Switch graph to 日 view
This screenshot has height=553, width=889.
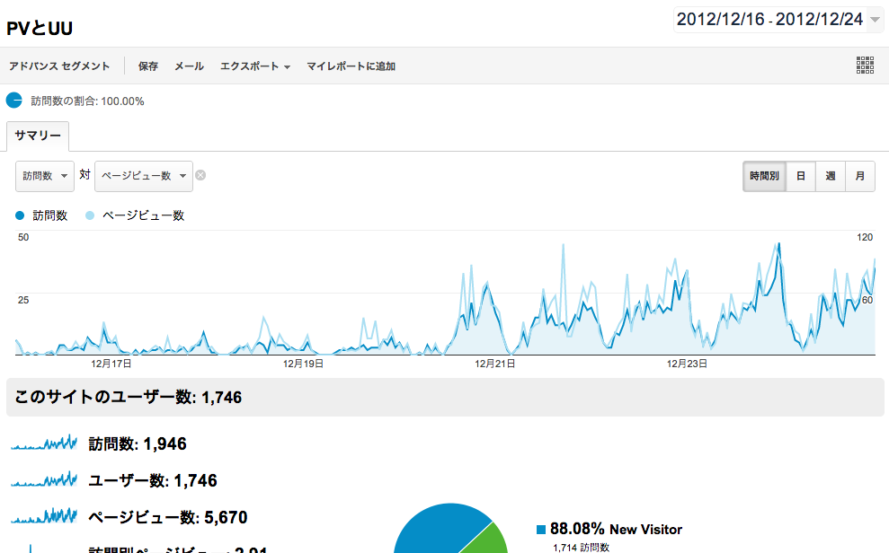click(801, 176)
